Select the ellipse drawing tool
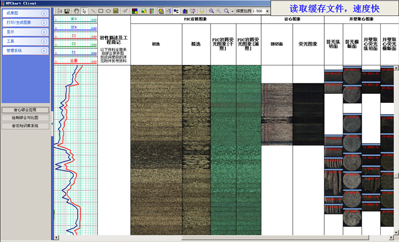 108,11
